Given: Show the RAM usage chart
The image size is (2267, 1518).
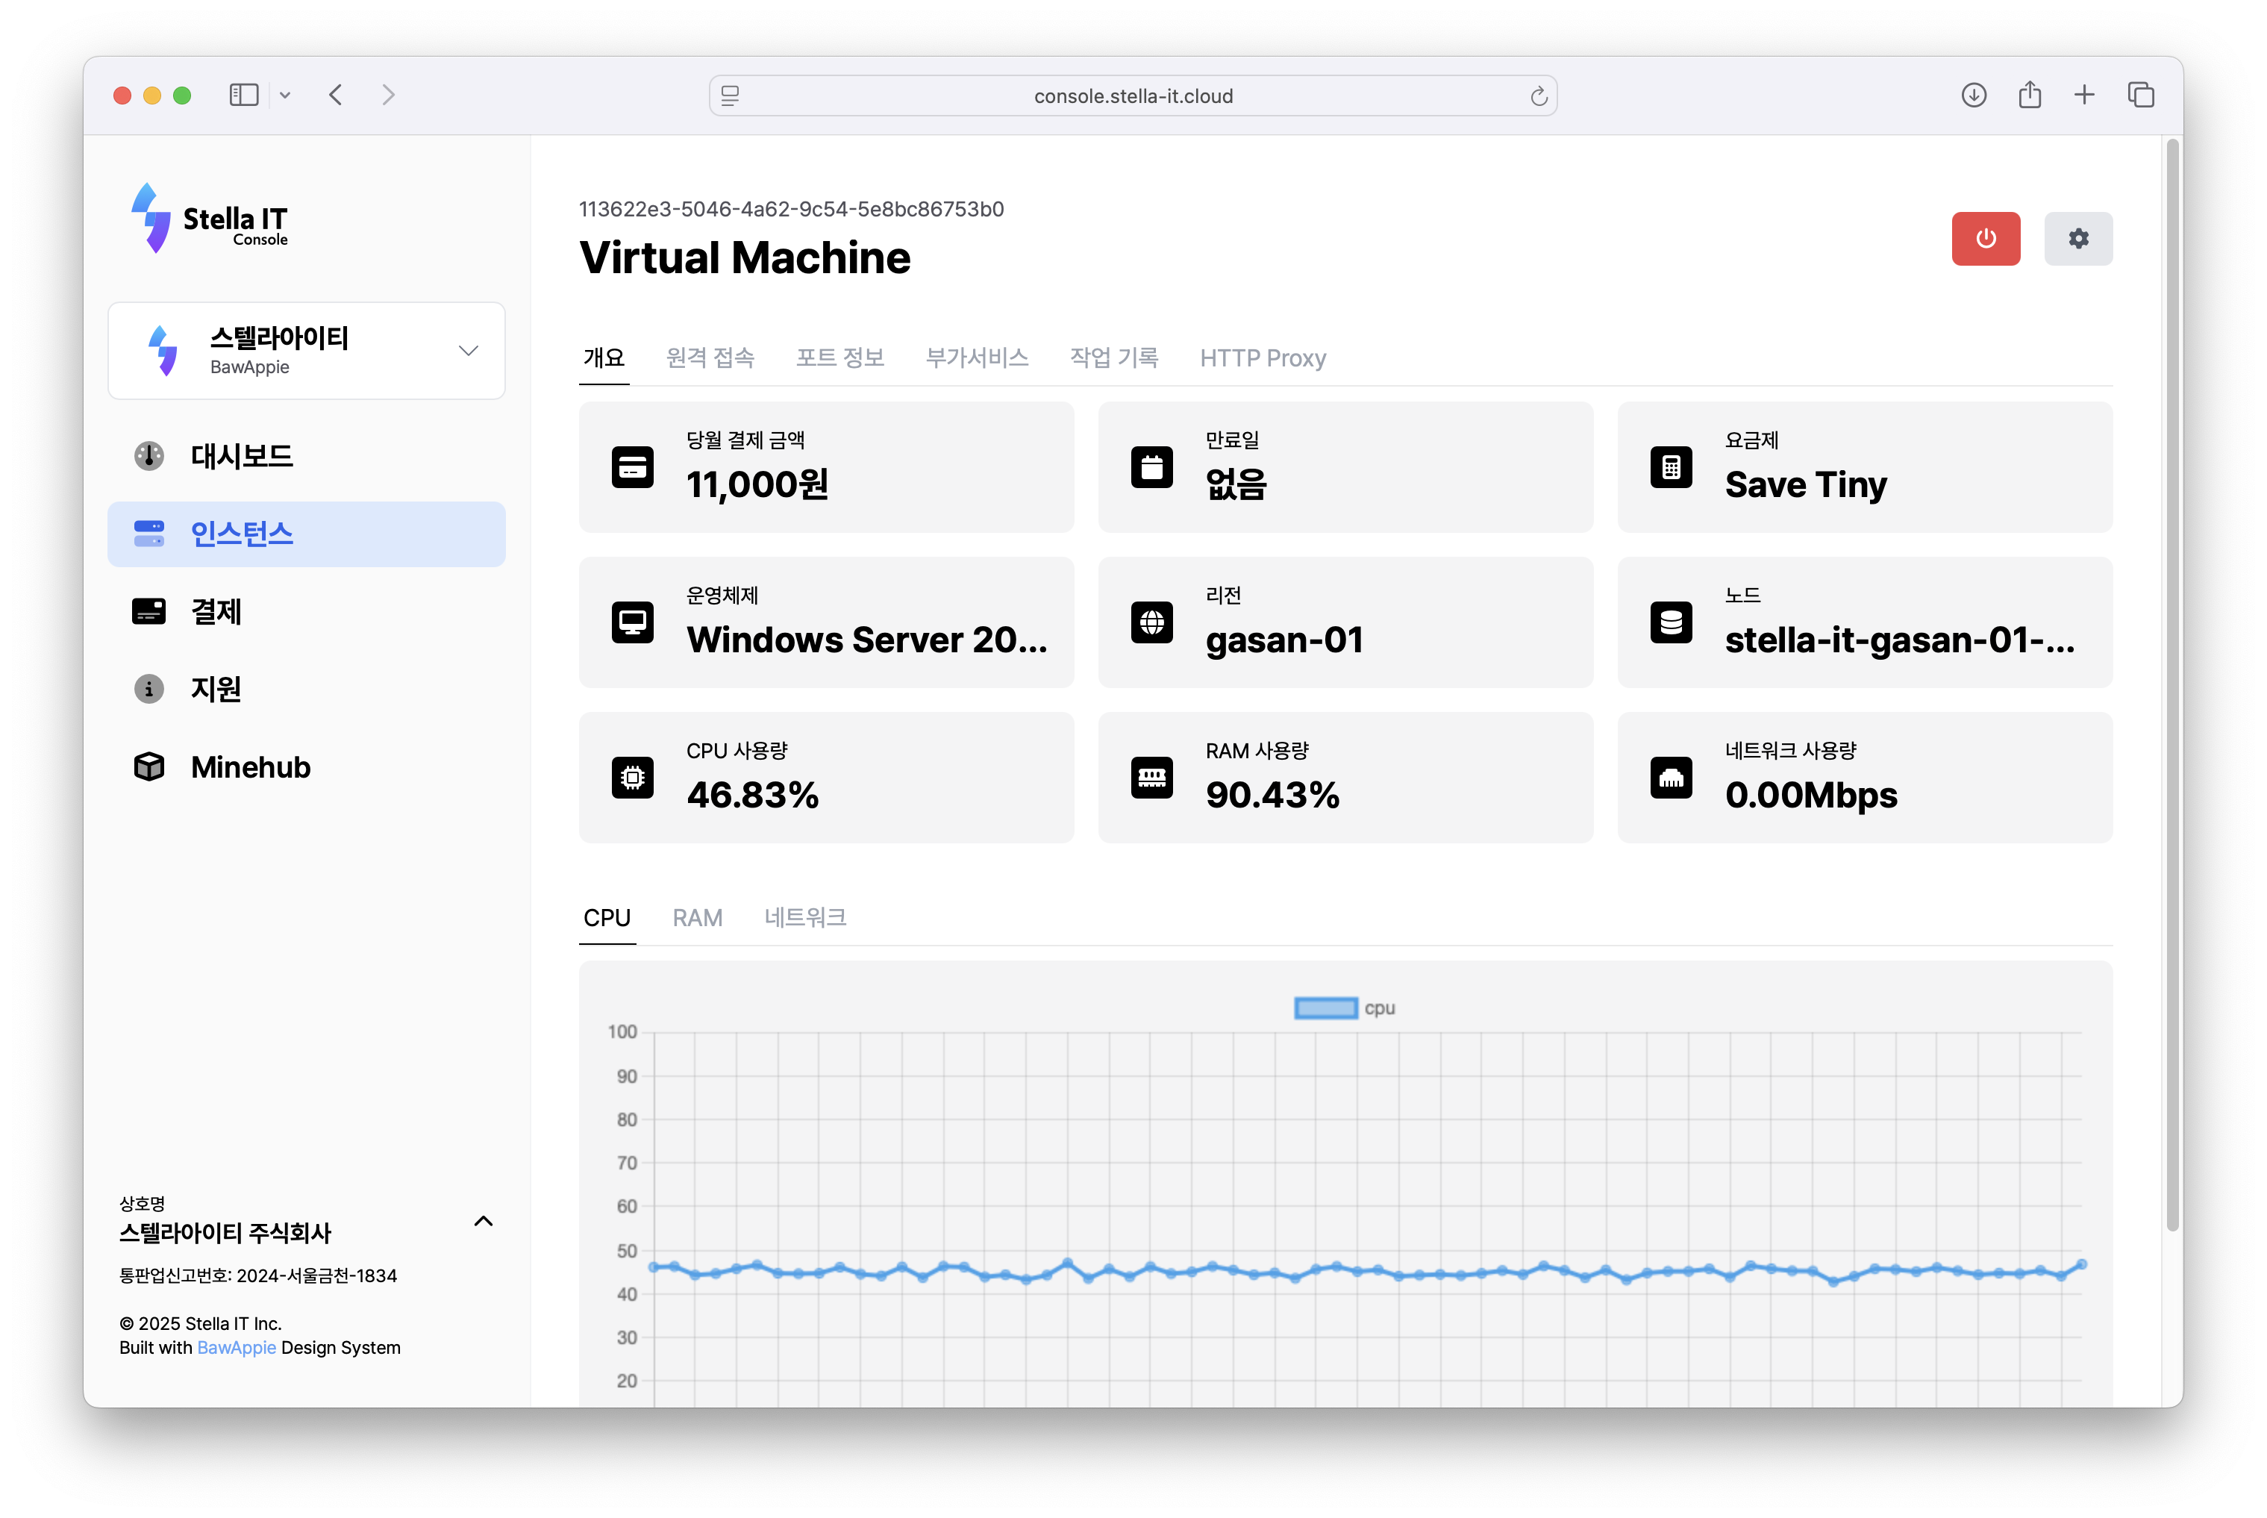Looking at the screenshot, I should [x=697, y=916].
